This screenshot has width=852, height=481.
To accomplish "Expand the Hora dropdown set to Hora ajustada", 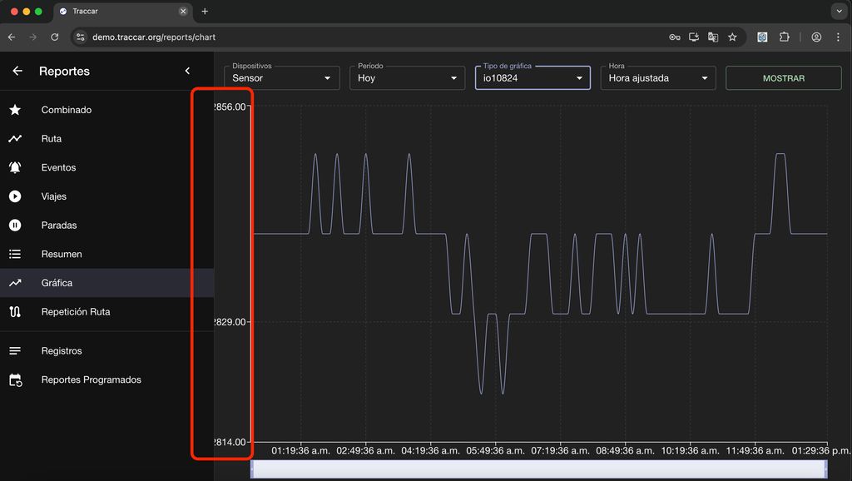I will [x=657, y=78].
